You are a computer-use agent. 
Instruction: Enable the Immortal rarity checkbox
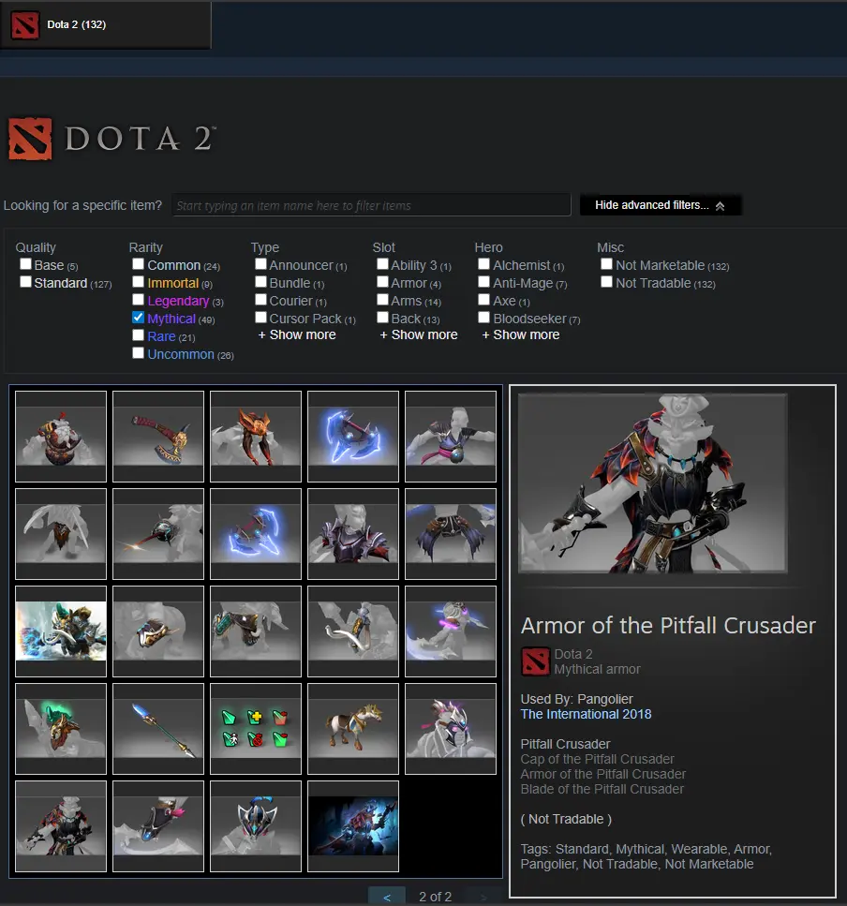[139, 283]
